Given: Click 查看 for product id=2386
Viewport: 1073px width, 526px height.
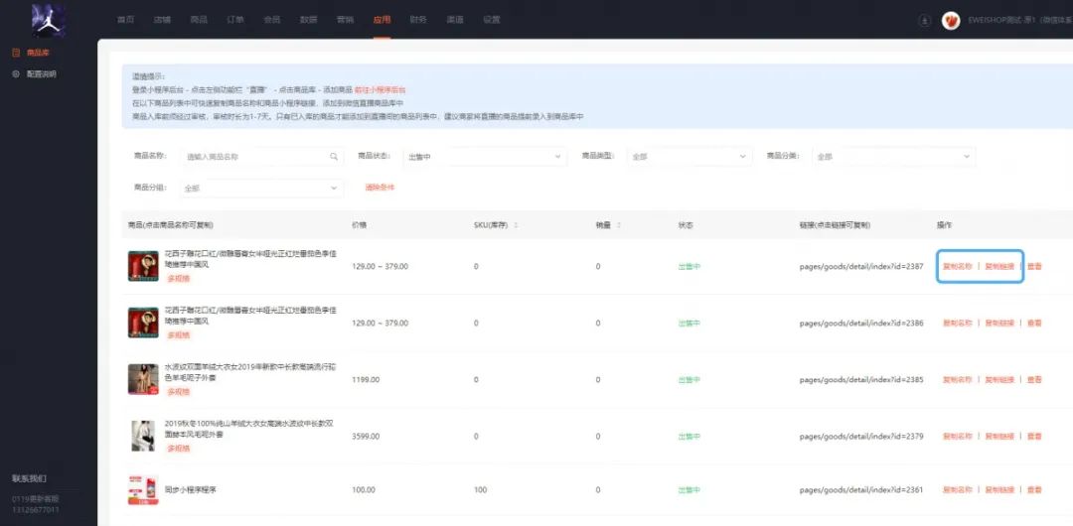Looking at the screenshot, I should (x=1034, y=323).
